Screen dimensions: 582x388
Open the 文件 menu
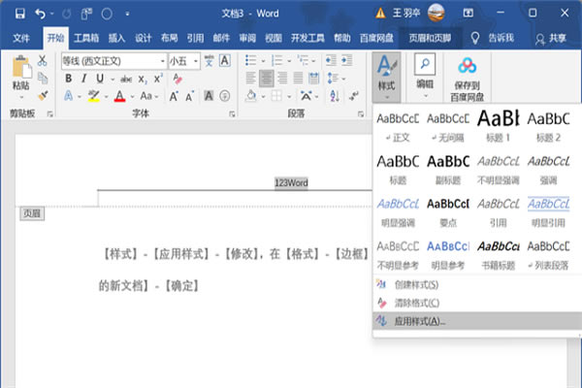tap(21, 38)
